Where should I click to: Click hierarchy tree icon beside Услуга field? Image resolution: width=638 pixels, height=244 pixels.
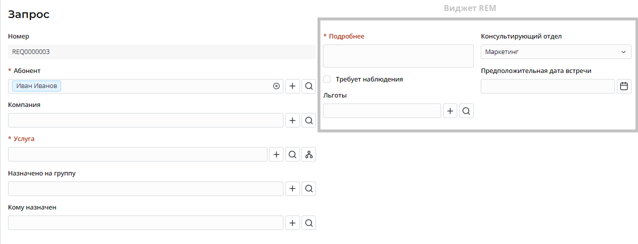pos(309,154)
